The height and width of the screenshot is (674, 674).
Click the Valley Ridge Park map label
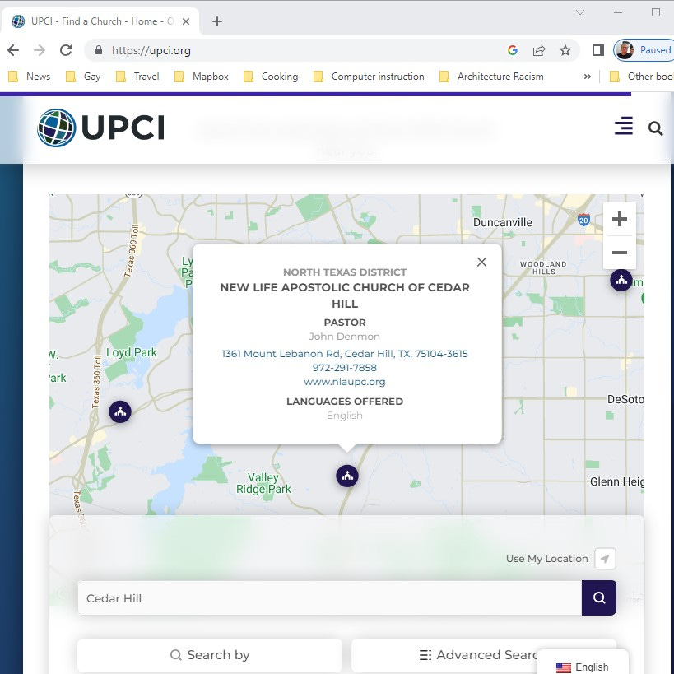[263, 484]
